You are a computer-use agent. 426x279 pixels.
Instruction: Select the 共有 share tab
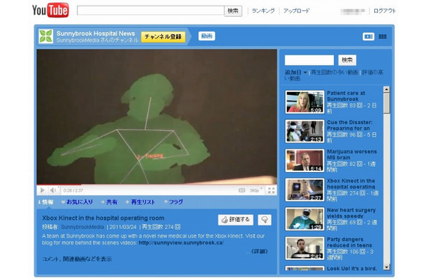(109, 202)
